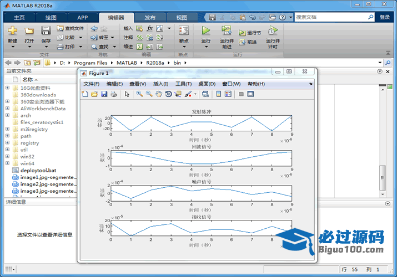Image resolution: width=397 pixels, height=277 pixels.
Task: Click the up one level folder icon
Action: (x=27, y=63)
